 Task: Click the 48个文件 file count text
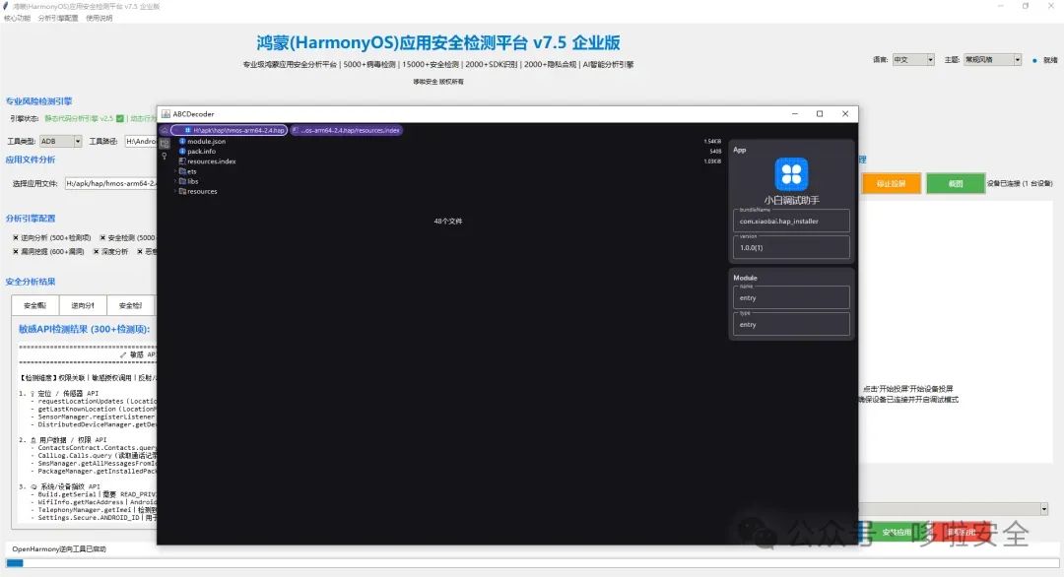pyautogui.click(x=448, y=221)
